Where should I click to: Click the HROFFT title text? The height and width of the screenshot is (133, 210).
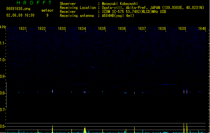(34, 3)
